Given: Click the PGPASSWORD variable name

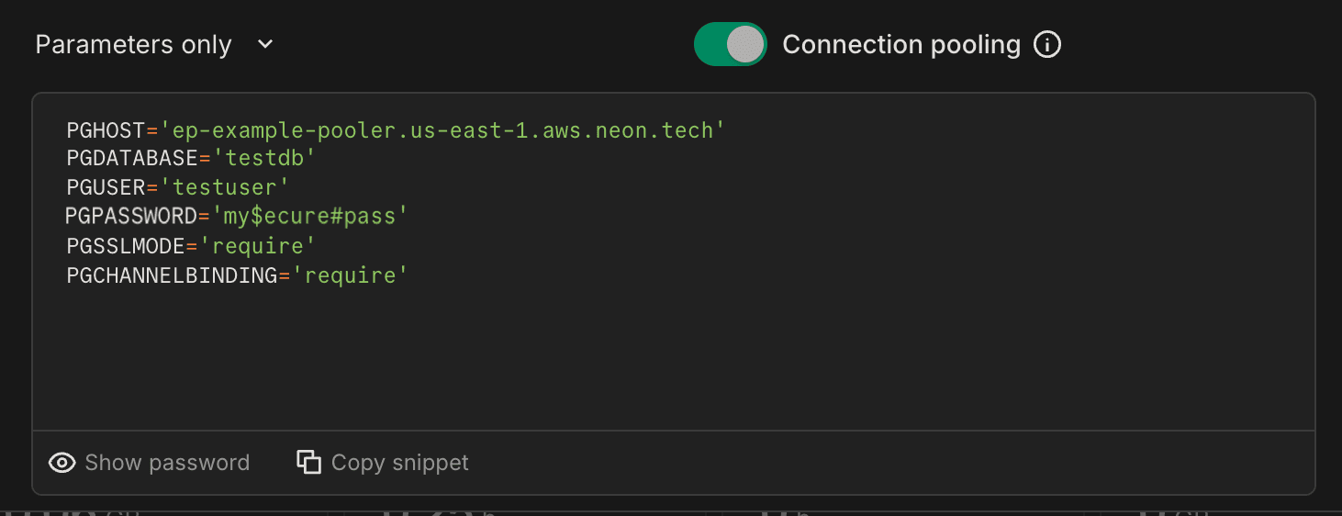Looking at the screenshot, I should point(131,217).
